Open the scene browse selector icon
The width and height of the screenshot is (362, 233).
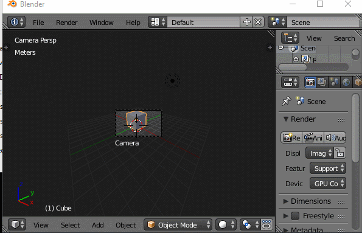coord(277,22)
